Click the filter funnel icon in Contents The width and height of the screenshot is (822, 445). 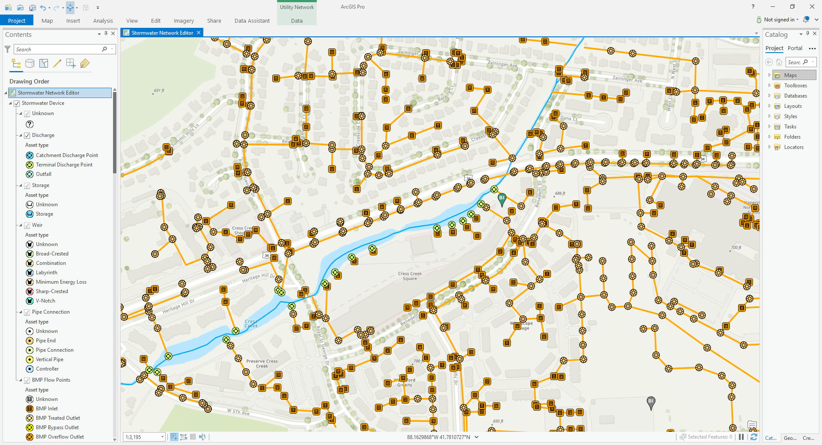pos(7,49)
